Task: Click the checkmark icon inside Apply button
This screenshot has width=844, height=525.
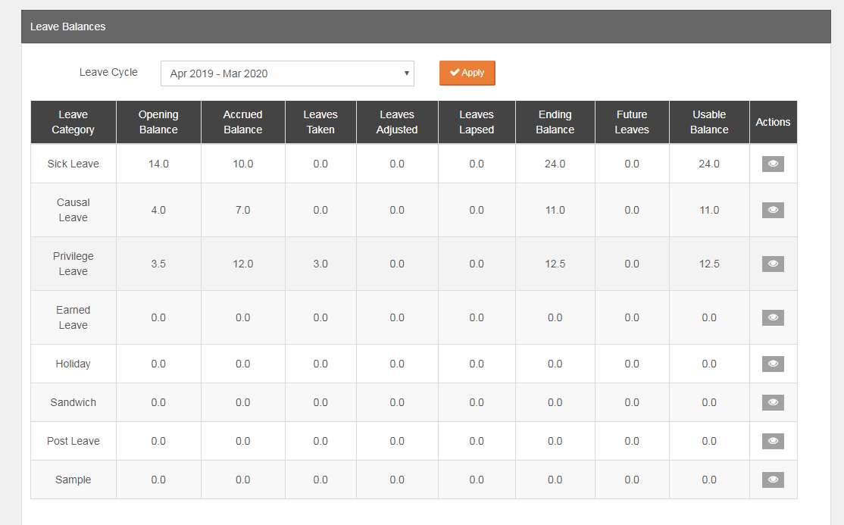Action: (x=455, y=73)
